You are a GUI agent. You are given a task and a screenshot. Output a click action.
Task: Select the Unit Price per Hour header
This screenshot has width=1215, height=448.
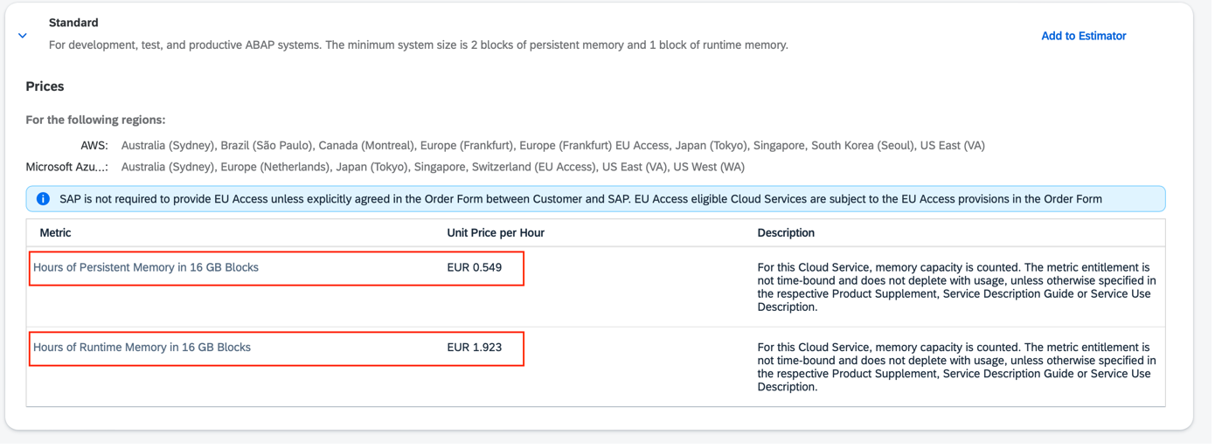pos(496,232)
